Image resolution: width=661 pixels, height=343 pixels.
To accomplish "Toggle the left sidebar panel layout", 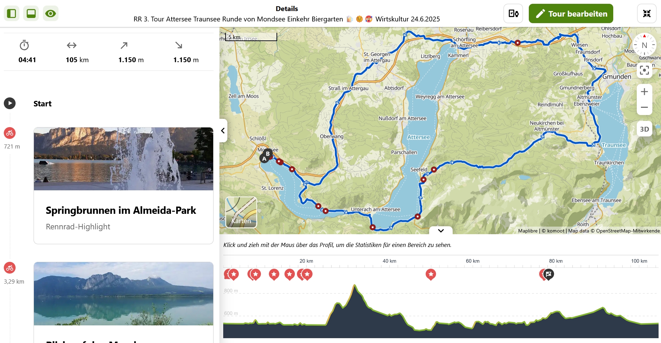I will [x=12, y=13].
